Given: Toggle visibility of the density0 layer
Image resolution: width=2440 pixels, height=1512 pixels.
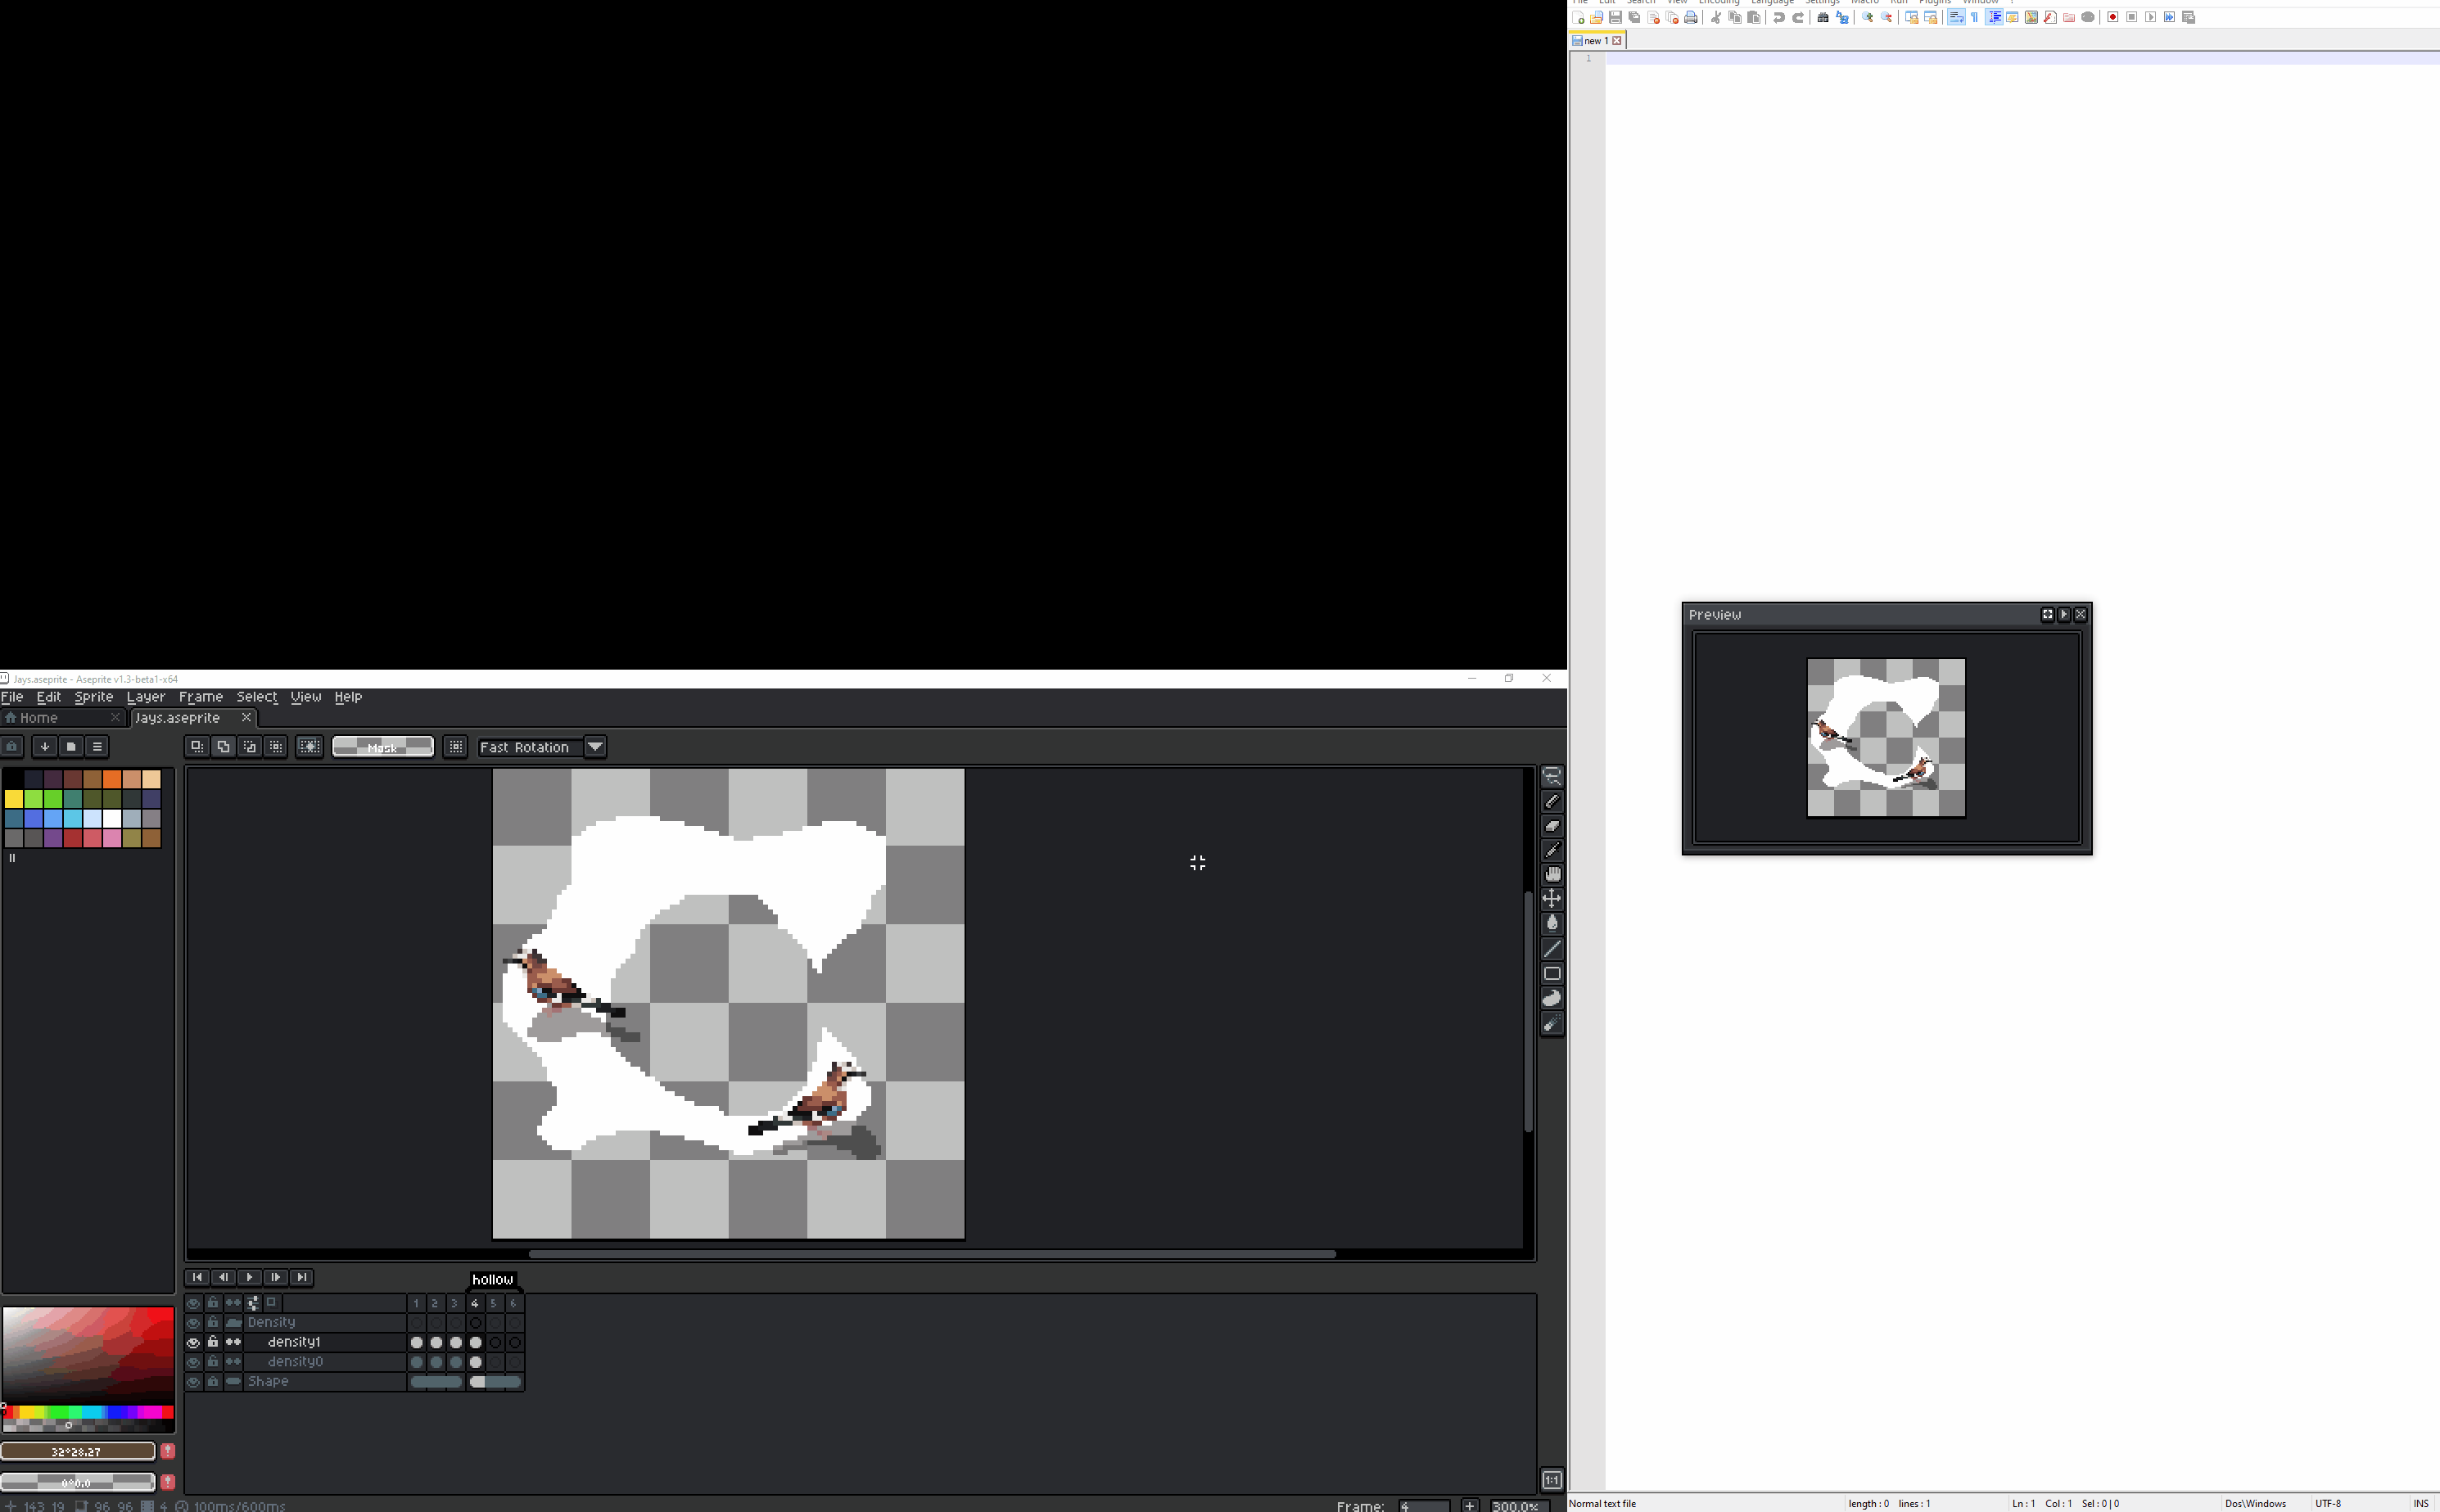Looking at the screenshot, I should 193,1361.
